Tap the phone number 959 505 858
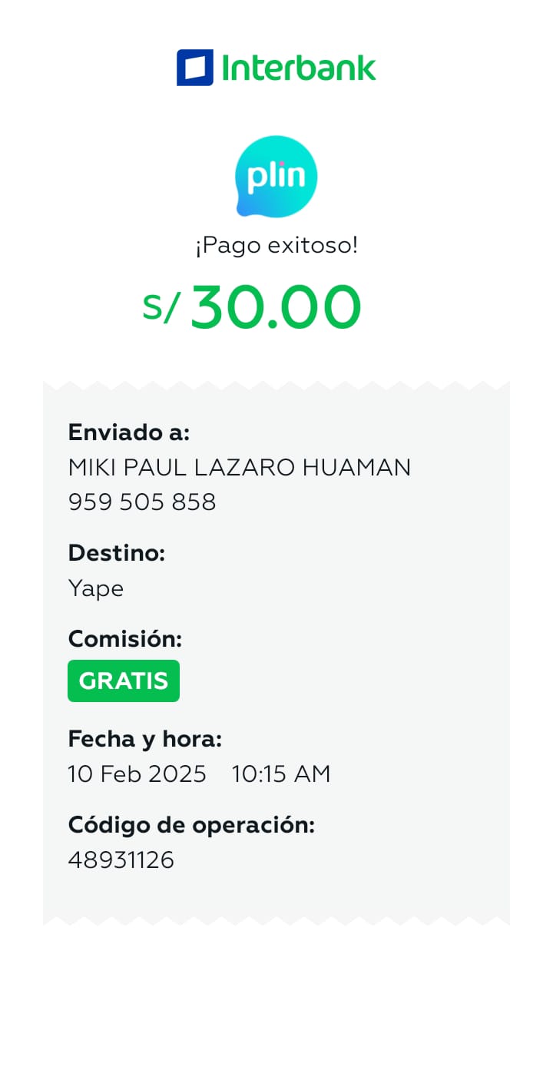Image resolution: width=553 pixels, height=1080 pixels. click(142, 502)
